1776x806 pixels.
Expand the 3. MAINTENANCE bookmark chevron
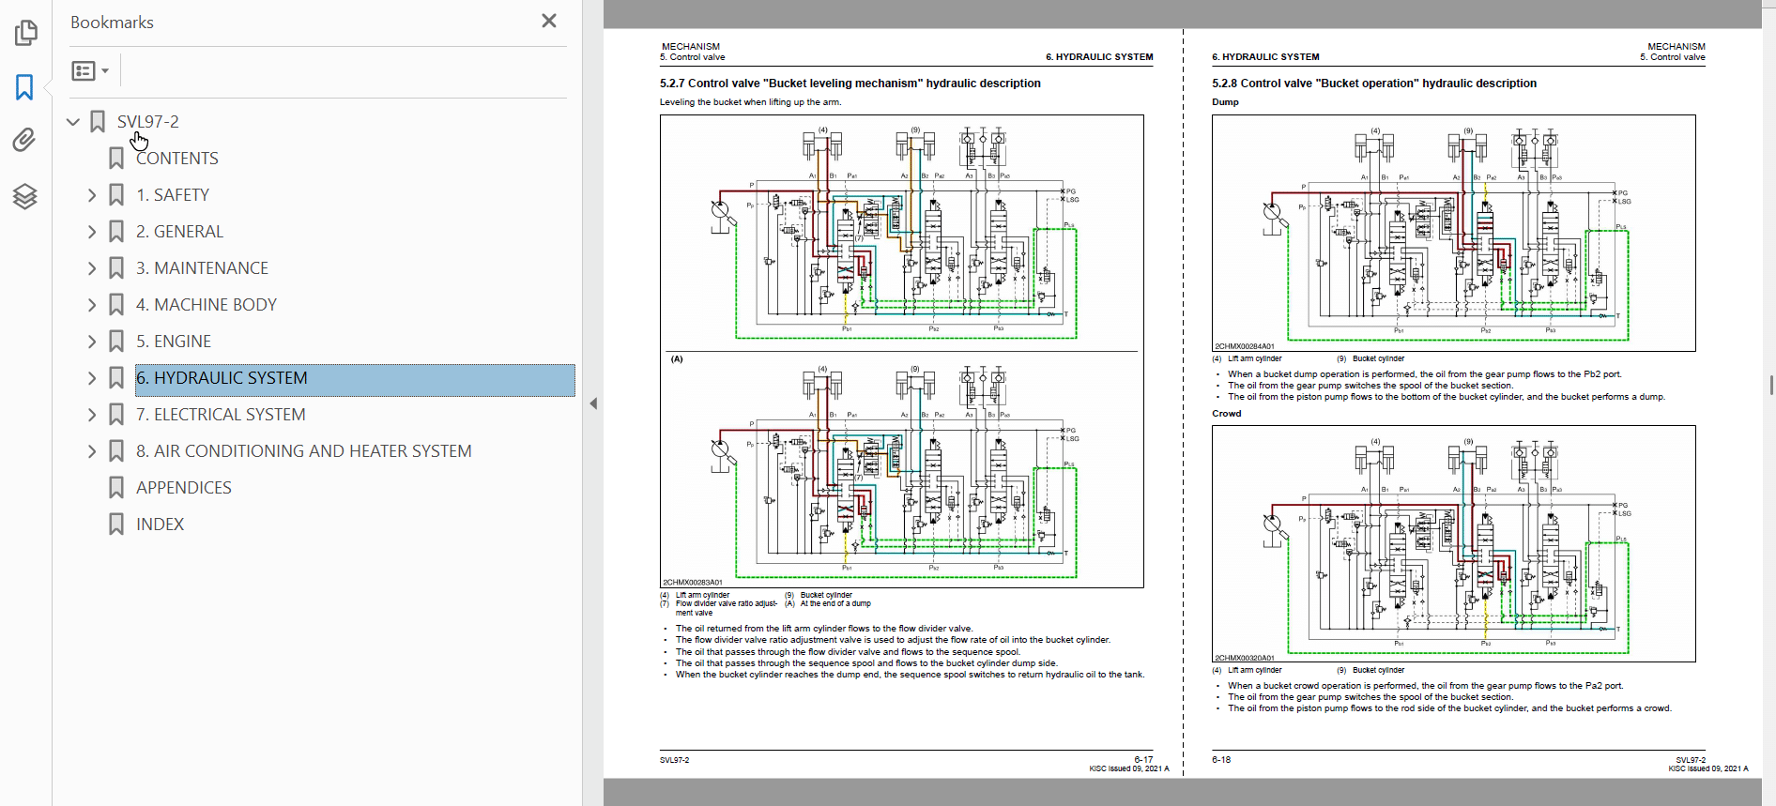[92, 268]
